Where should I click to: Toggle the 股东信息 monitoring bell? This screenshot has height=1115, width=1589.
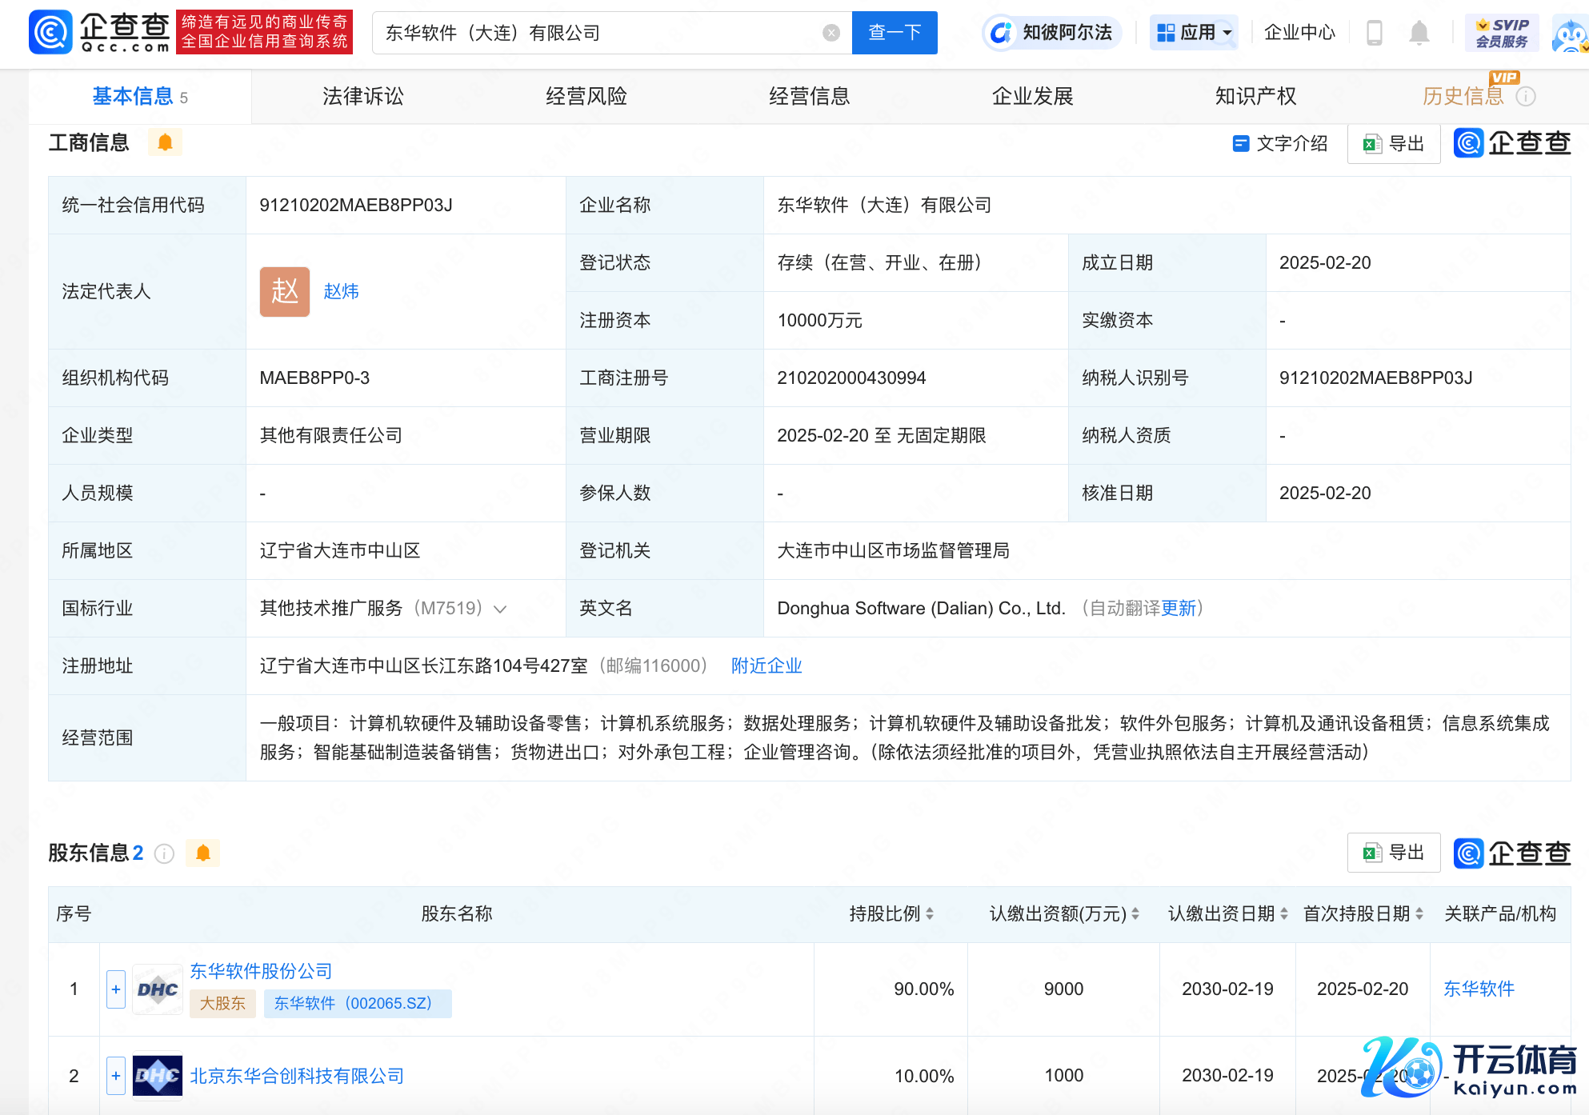pyautogui.click(x=202, y=853)
